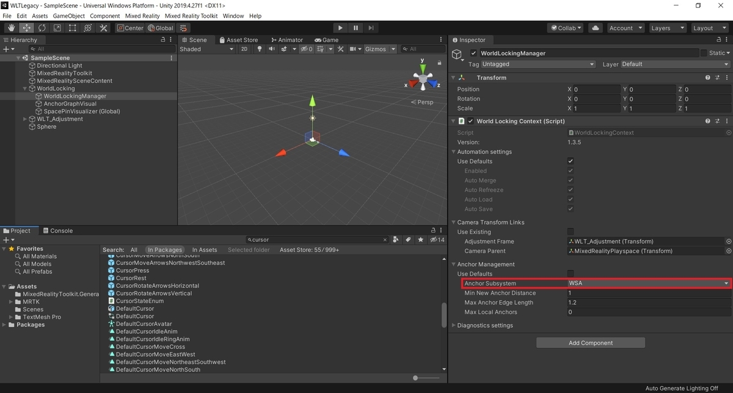This screenshot has height=393, width=733.
Task: Toggle scene lighting bulb icon
Action: coord(260,49)
